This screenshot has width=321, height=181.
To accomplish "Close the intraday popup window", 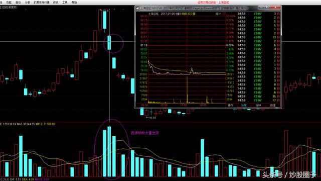I will coord(275,8).
